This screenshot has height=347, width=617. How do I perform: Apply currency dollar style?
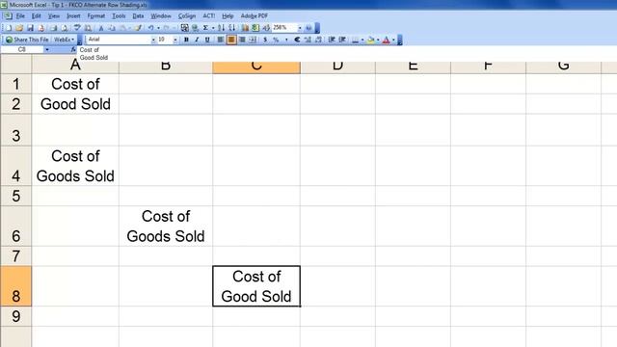(x=265, y=40)
